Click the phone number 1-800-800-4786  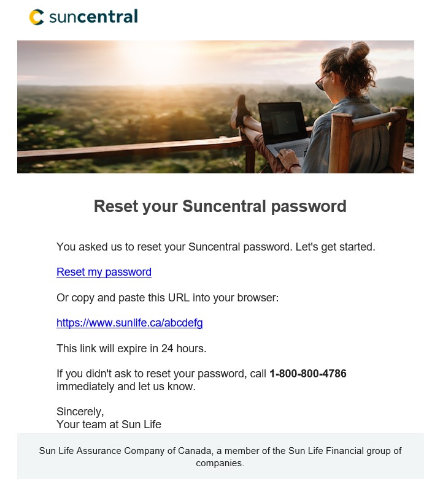pos(307,374)
